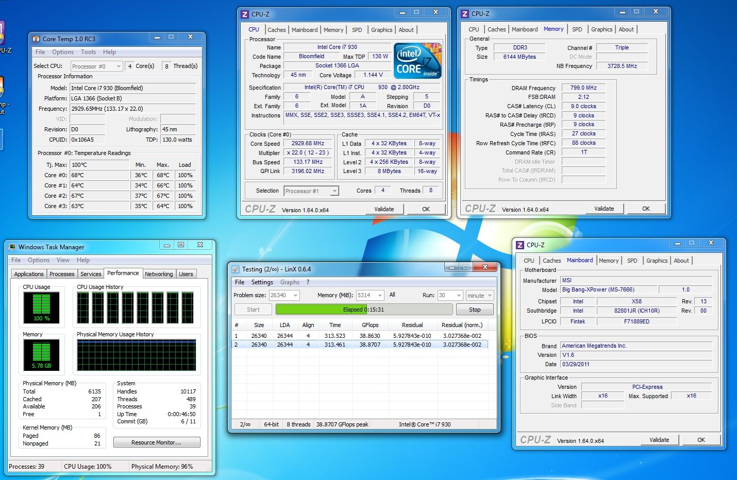737x480 pixels.
Task: Expand the Run count dropdown in LinX
Action: pyautogui.click(x=458, y=296)
